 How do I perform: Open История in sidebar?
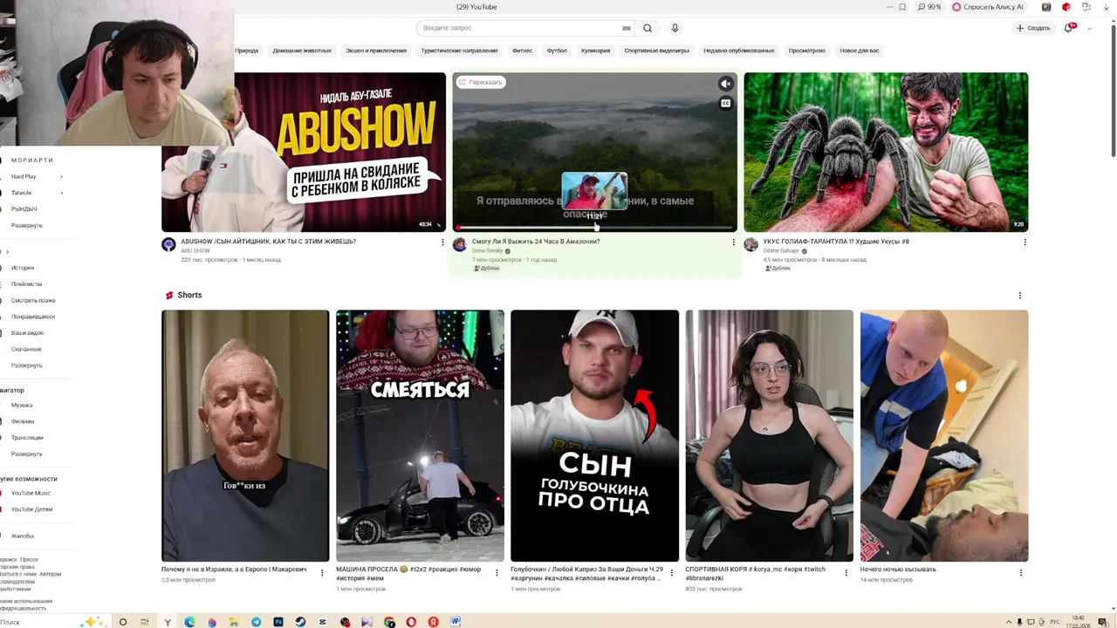click(x=22, y=268)
